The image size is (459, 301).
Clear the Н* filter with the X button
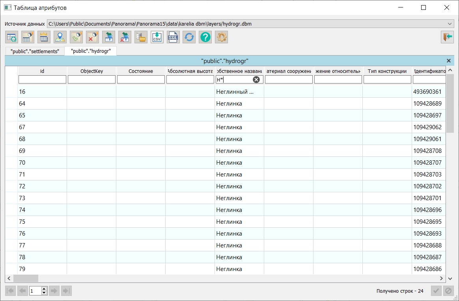coord(256,80)
